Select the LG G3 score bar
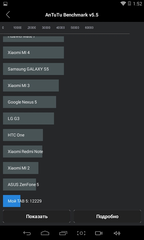Viewport: 144px width, 240px height. [x=28, y=118]
